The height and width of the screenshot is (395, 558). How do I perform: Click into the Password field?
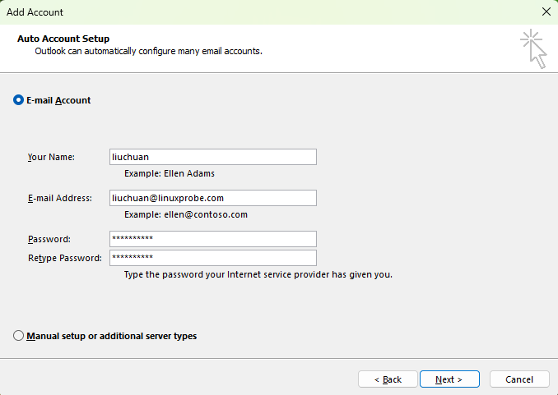tap(212, 239)
